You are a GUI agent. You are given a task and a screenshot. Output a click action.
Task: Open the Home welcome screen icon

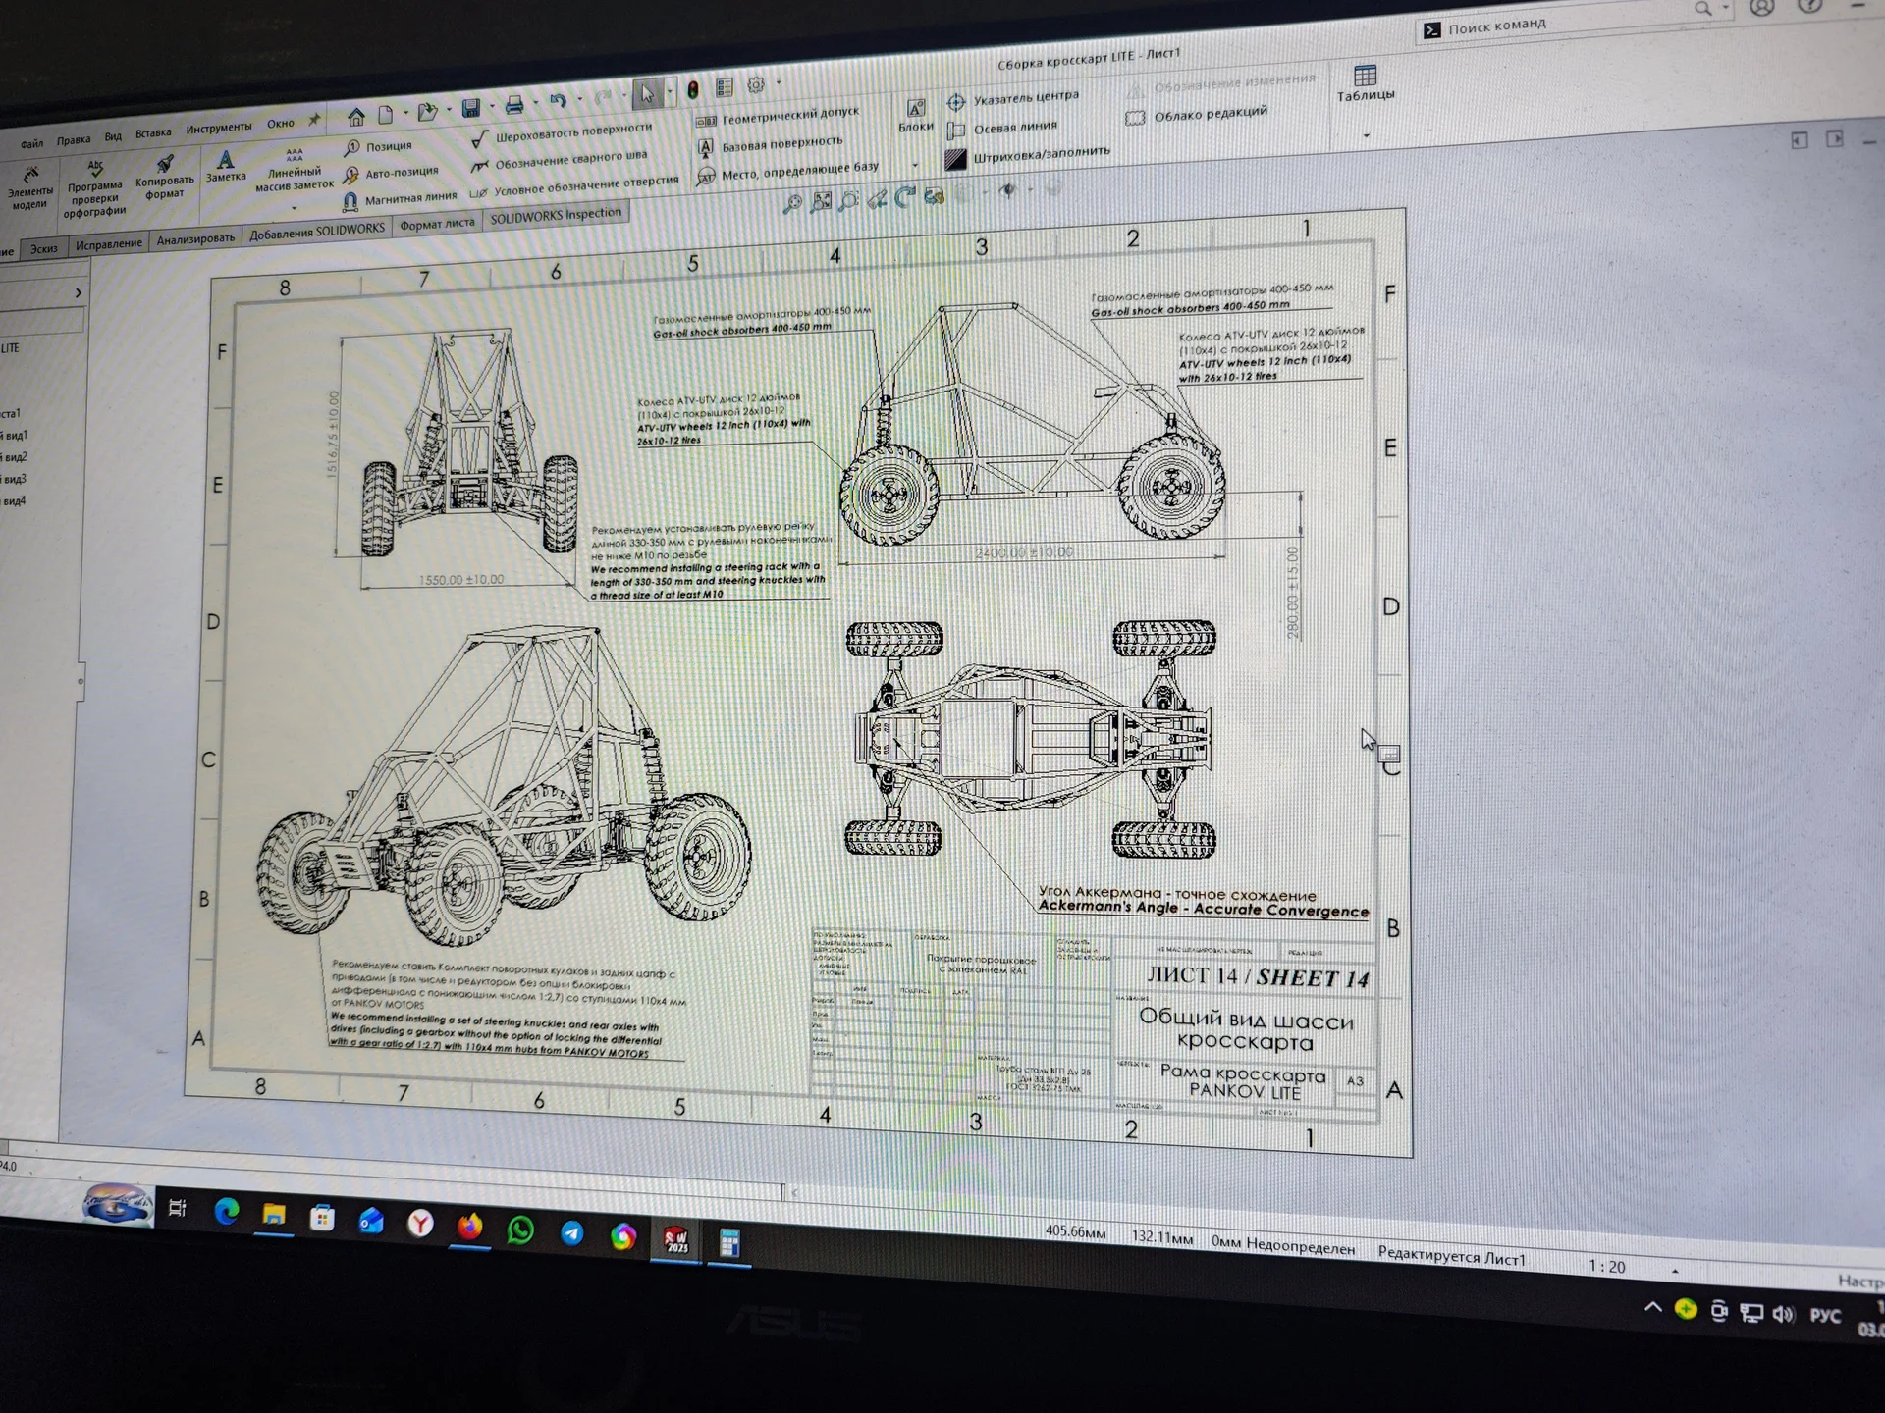coord(356,118)
